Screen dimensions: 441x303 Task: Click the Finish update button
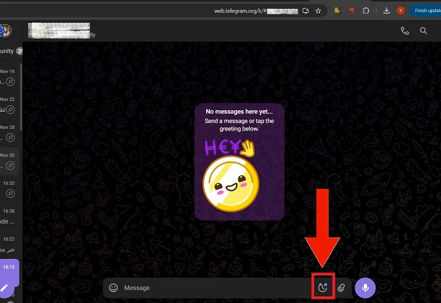click(426, 10)
